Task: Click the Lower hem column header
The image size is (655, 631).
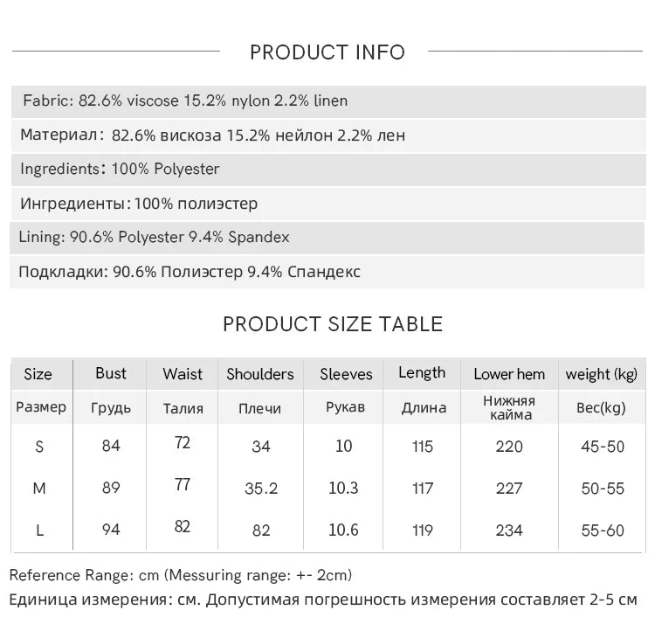Action: click(509, 374)
